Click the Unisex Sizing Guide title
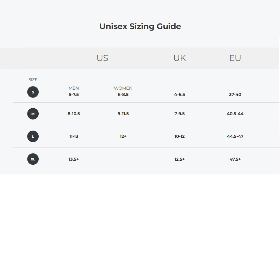The height and width of the screenshot is (280, 280). (140, 26)
